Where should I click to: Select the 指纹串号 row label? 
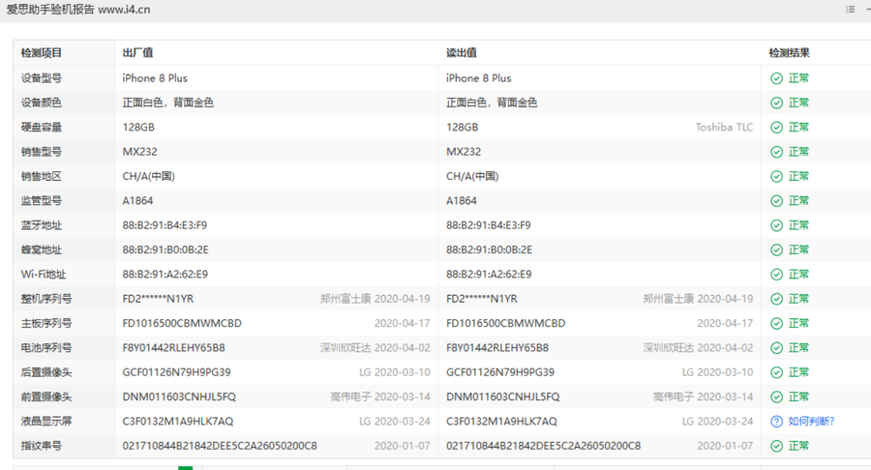(x=41, y=446)
